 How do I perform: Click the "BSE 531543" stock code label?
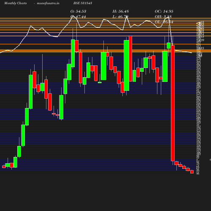click(x=83, y=3)
